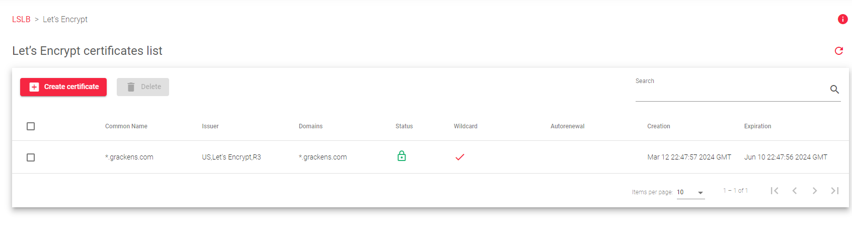
Task: Refresh the certificates list
Action: tap(839, 51)
